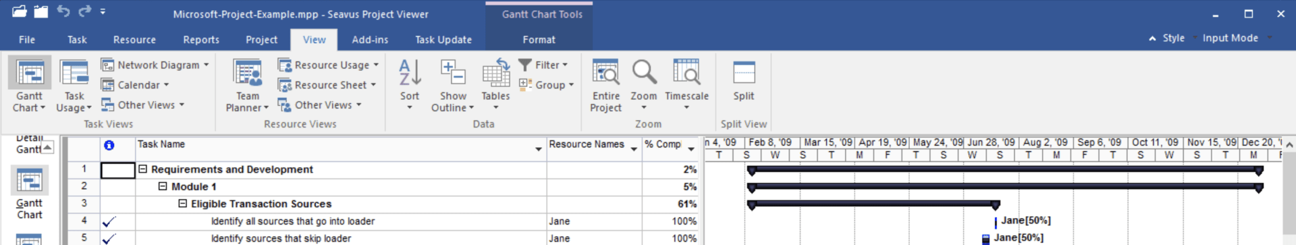Click the Zoom magnifier icon
Viewport: 1296px width, 245px height.
click(x=644, y=72)
